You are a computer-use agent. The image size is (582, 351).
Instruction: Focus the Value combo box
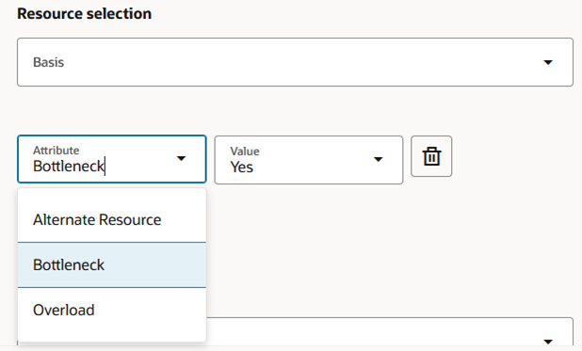(309, 160)
